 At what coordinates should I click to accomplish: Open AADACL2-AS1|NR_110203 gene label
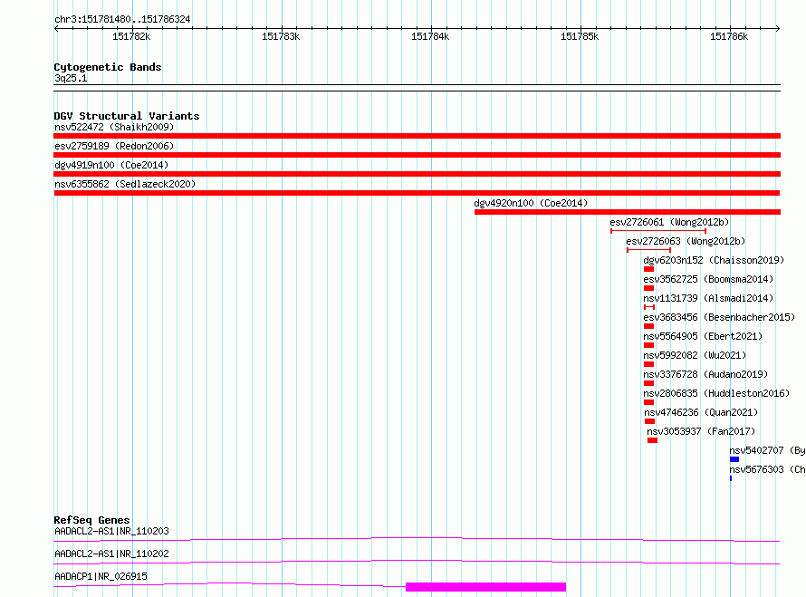(111, 531)
